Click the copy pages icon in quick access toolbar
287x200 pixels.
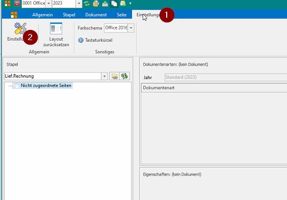tap(114, 4)
